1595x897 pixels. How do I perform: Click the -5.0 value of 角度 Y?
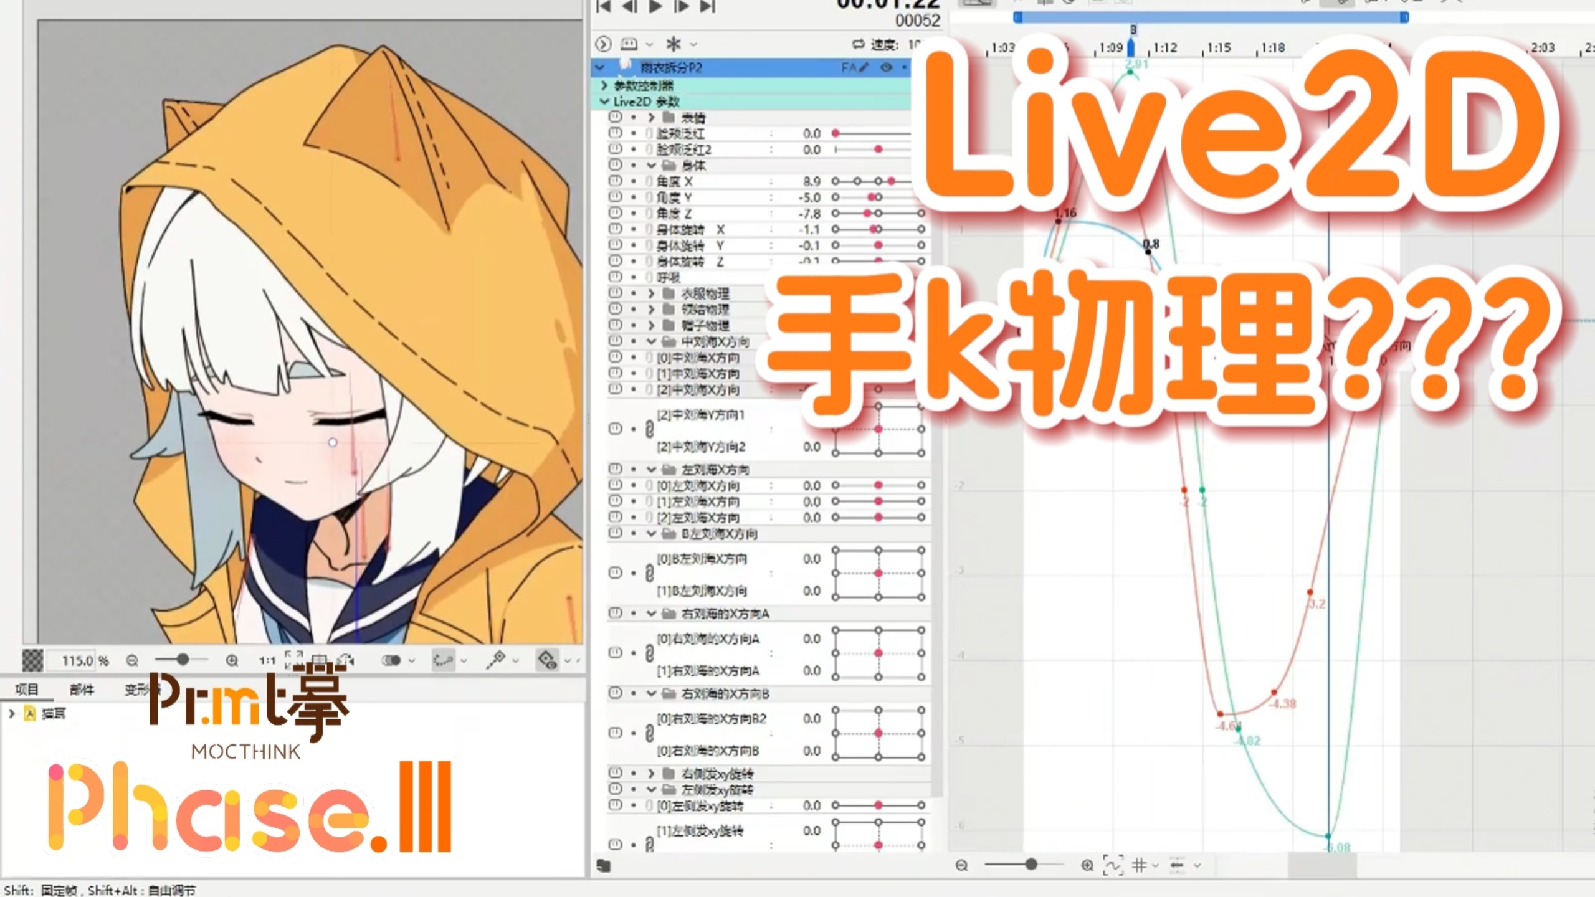(809, 197)
